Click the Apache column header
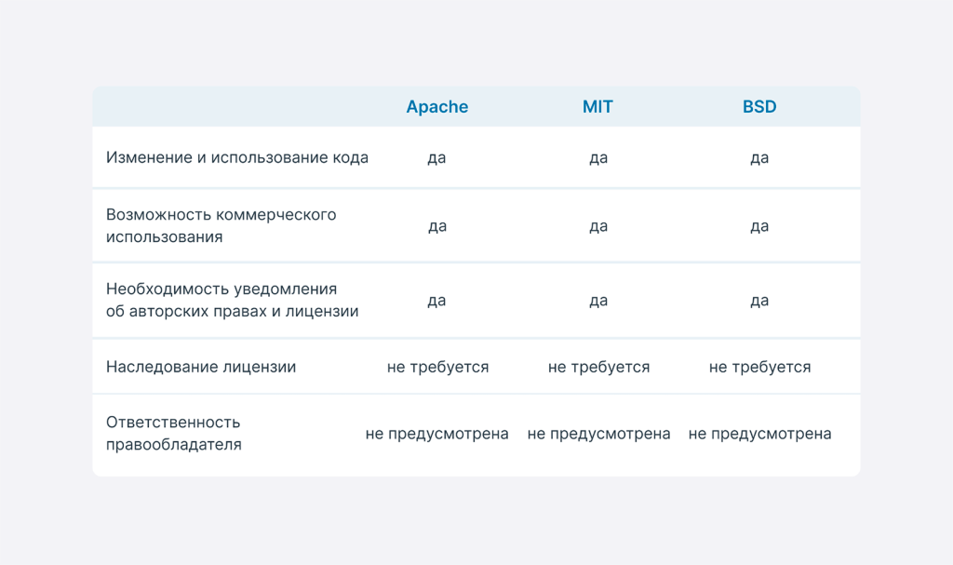953x565 pixels. point(436,107)
